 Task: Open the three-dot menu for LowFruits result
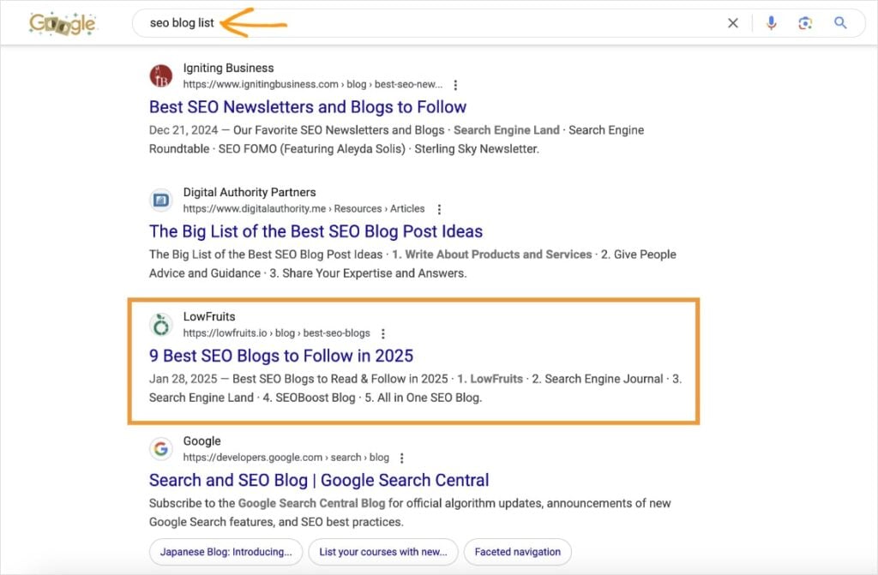(382, 333)
